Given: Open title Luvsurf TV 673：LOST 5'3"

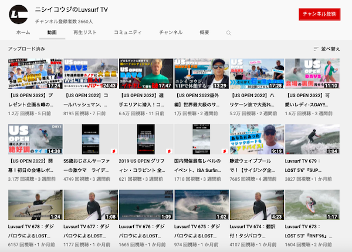Looking at the screenshot, I should [x=309, y=231].
